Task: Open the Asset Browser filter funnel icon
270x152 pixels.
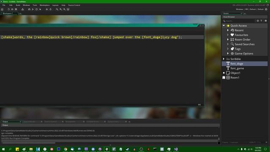Action: click(x=261, y=21)
